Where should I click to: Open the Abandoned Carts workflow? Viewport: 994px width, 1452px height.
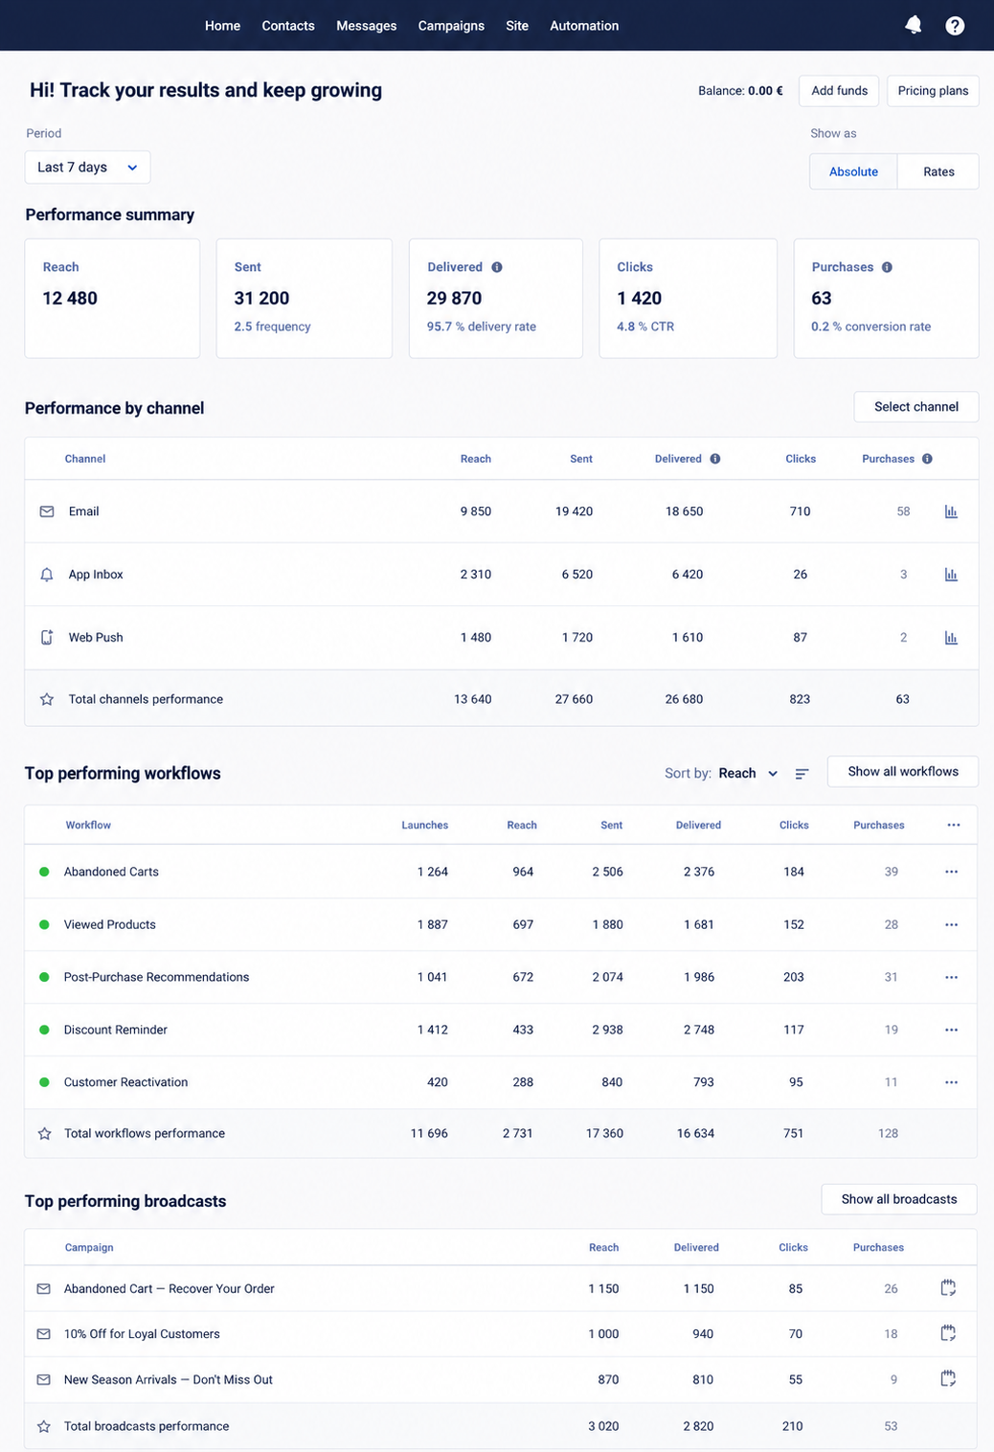tap(111, 872)
